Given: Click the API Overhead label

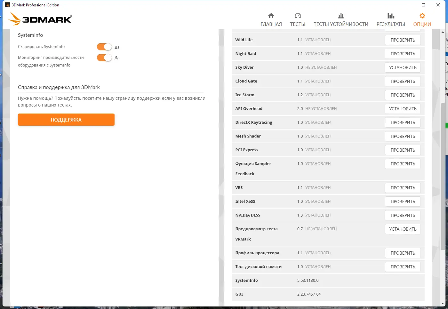Looking at the screenshot, I should [249, 108].
